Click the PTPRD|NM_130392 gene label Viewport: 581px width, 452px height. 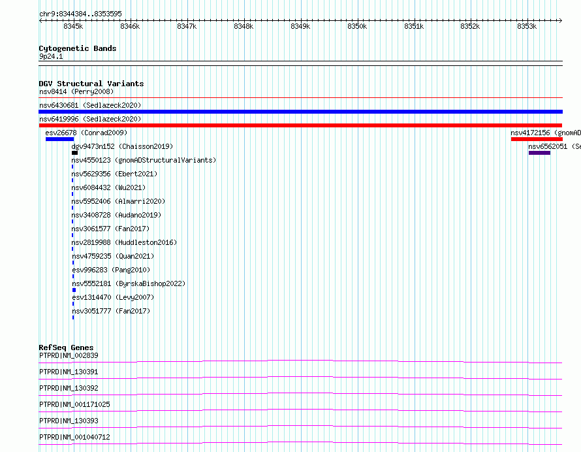tap(69, 388)
